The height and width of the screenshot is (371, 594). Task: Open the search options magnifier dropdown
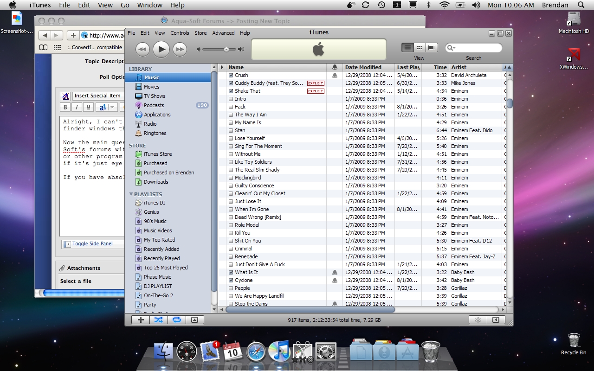click(x=451, y=48)
